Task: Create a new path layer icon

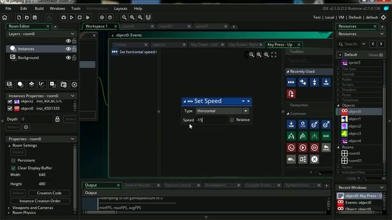Action: tap(42, 84)
